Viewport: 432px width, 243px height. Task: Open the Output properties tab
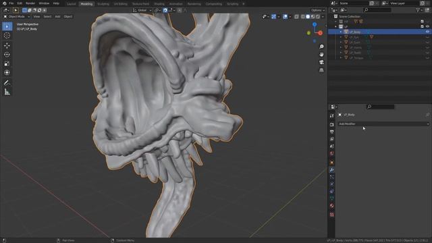331,132
